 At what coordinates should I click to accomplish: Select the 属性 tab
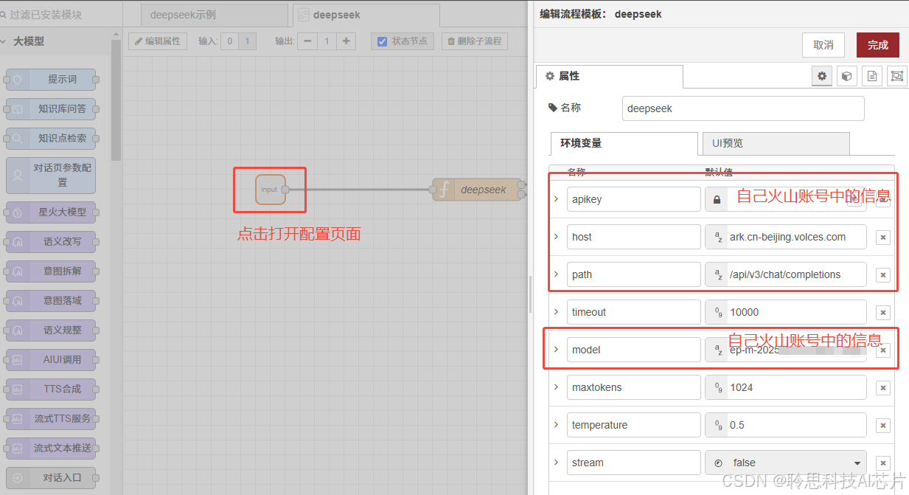610,76
